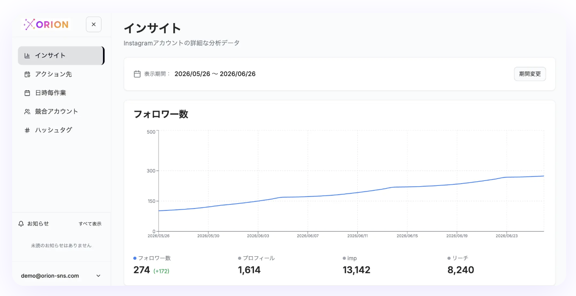This screenshot has height=296, width=576.
Task: Click the 未読のお知らせはありません message
Action: click(61, 245)
